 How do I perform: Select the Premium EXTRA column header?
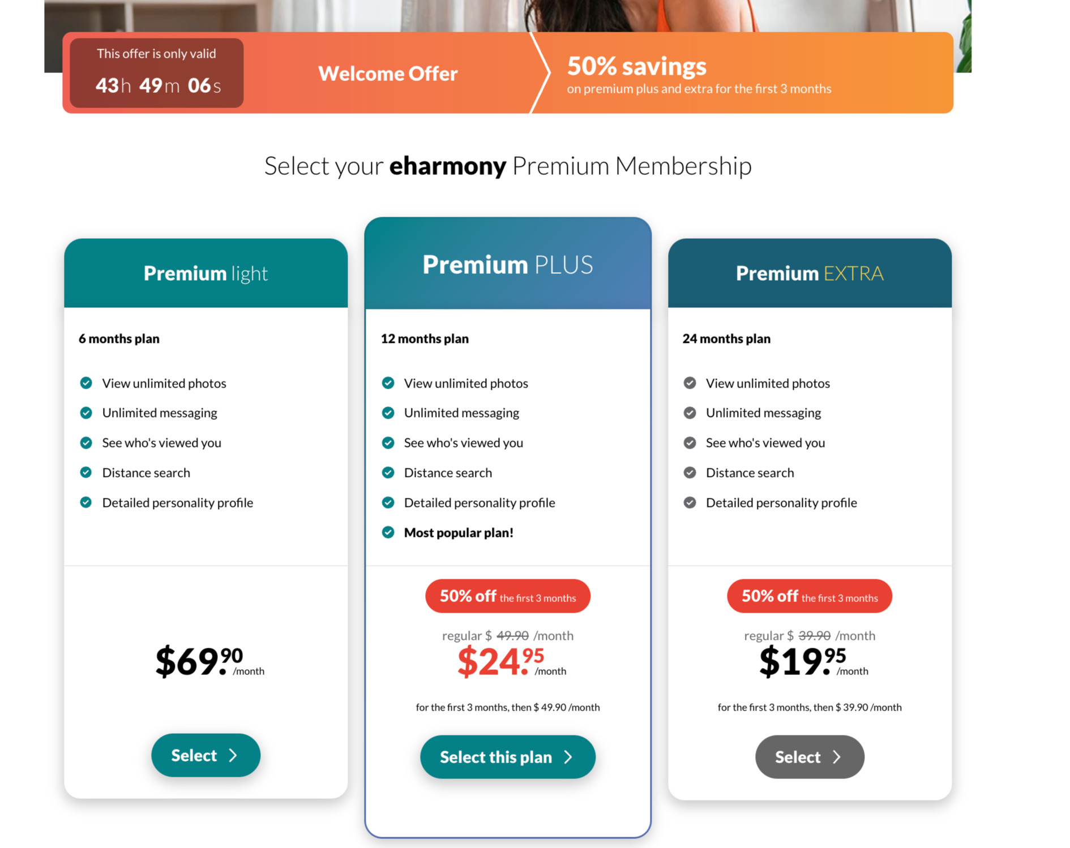click(x=810, y=273)
